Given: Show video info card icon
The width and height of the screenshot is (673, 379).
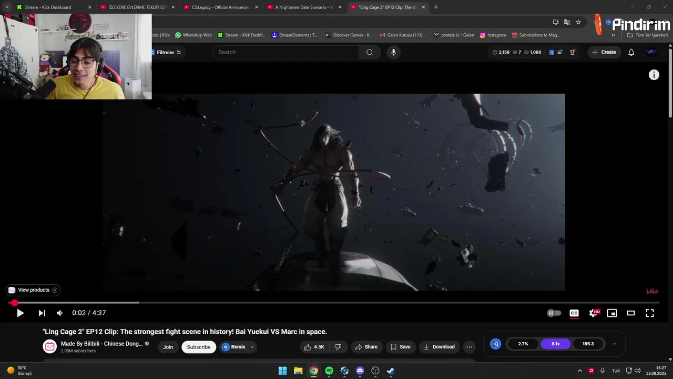Looking at the screenshot, I should point(654,75).
